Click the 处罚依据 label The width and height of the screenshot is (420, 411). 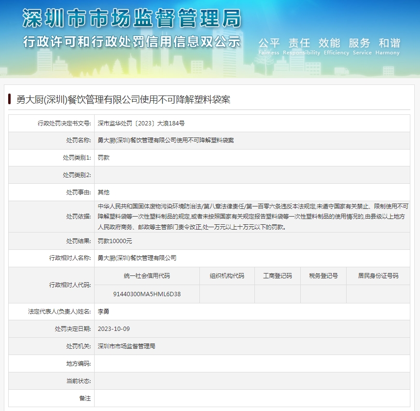pos(79,217)
